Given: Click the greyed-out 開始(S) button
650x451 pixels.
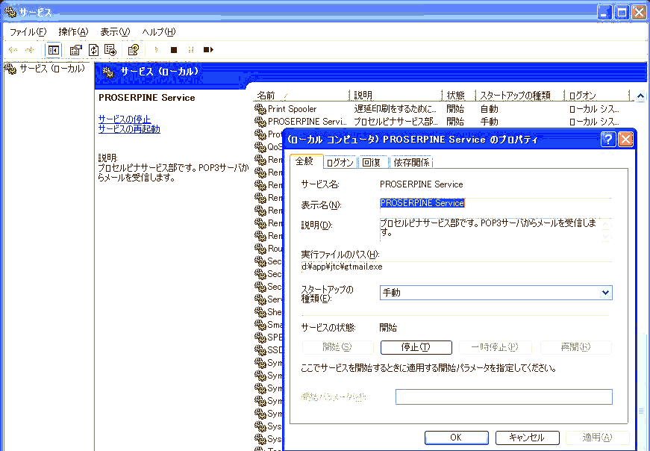Looking at the screenshot, I should point(337,347).
